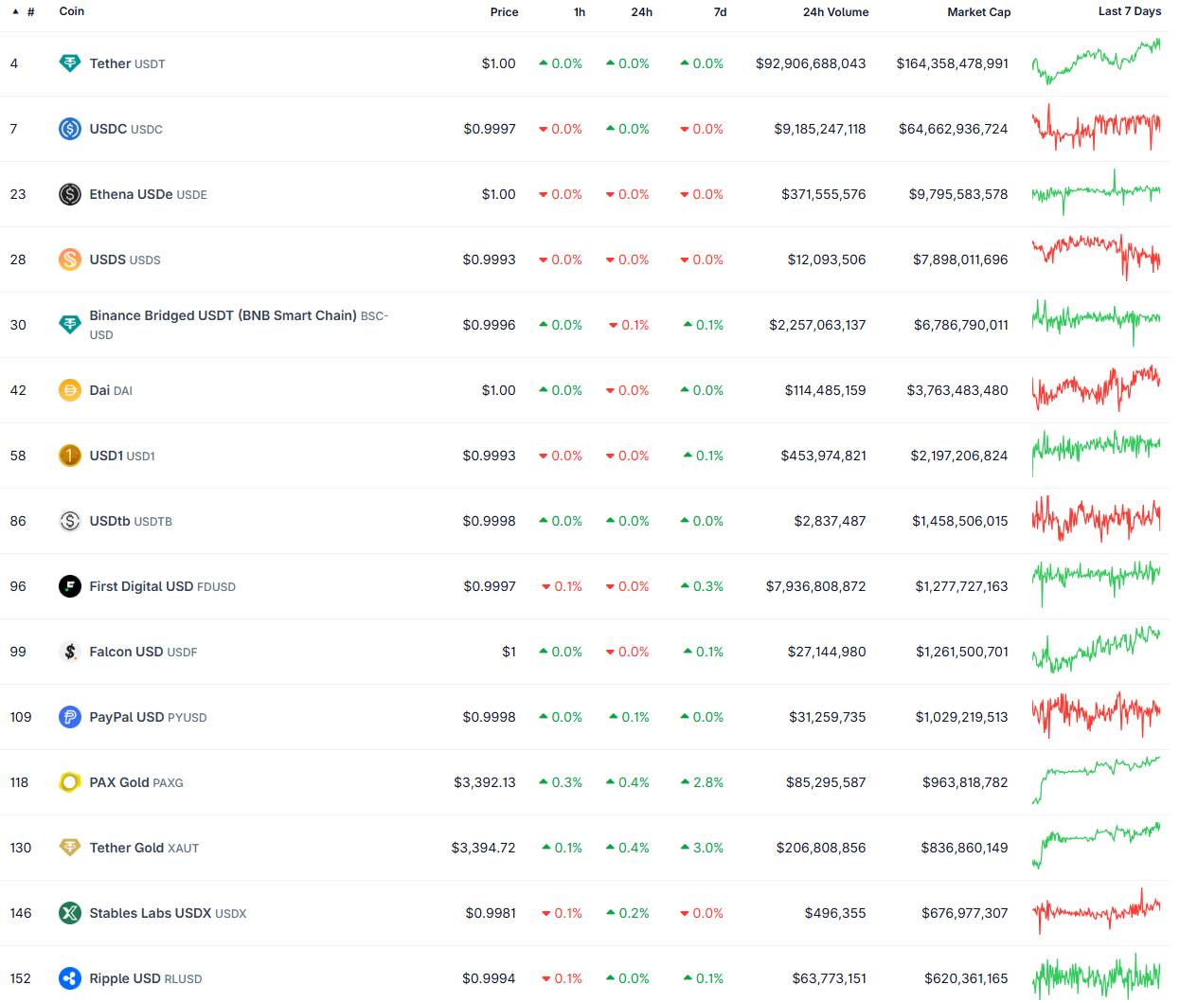Click the Last 7 Days column header
1180x1003 pixels.
pos(1130,11)
